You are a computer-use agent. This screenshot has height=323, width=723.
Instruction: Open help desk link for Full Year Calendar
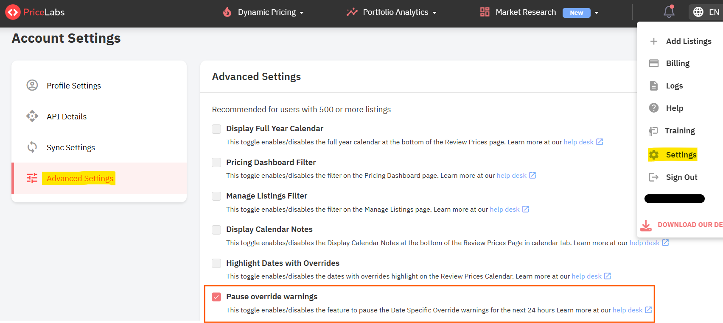click(x=583, y=142)
